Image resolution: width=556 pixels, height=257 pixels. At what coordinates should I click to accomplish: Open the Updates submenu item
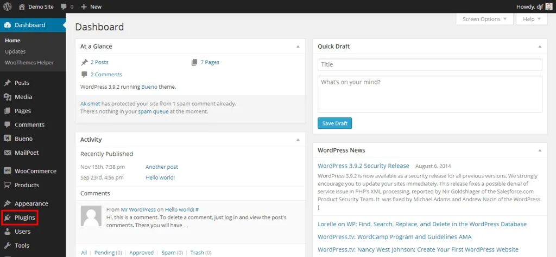[x=15, y=51]
